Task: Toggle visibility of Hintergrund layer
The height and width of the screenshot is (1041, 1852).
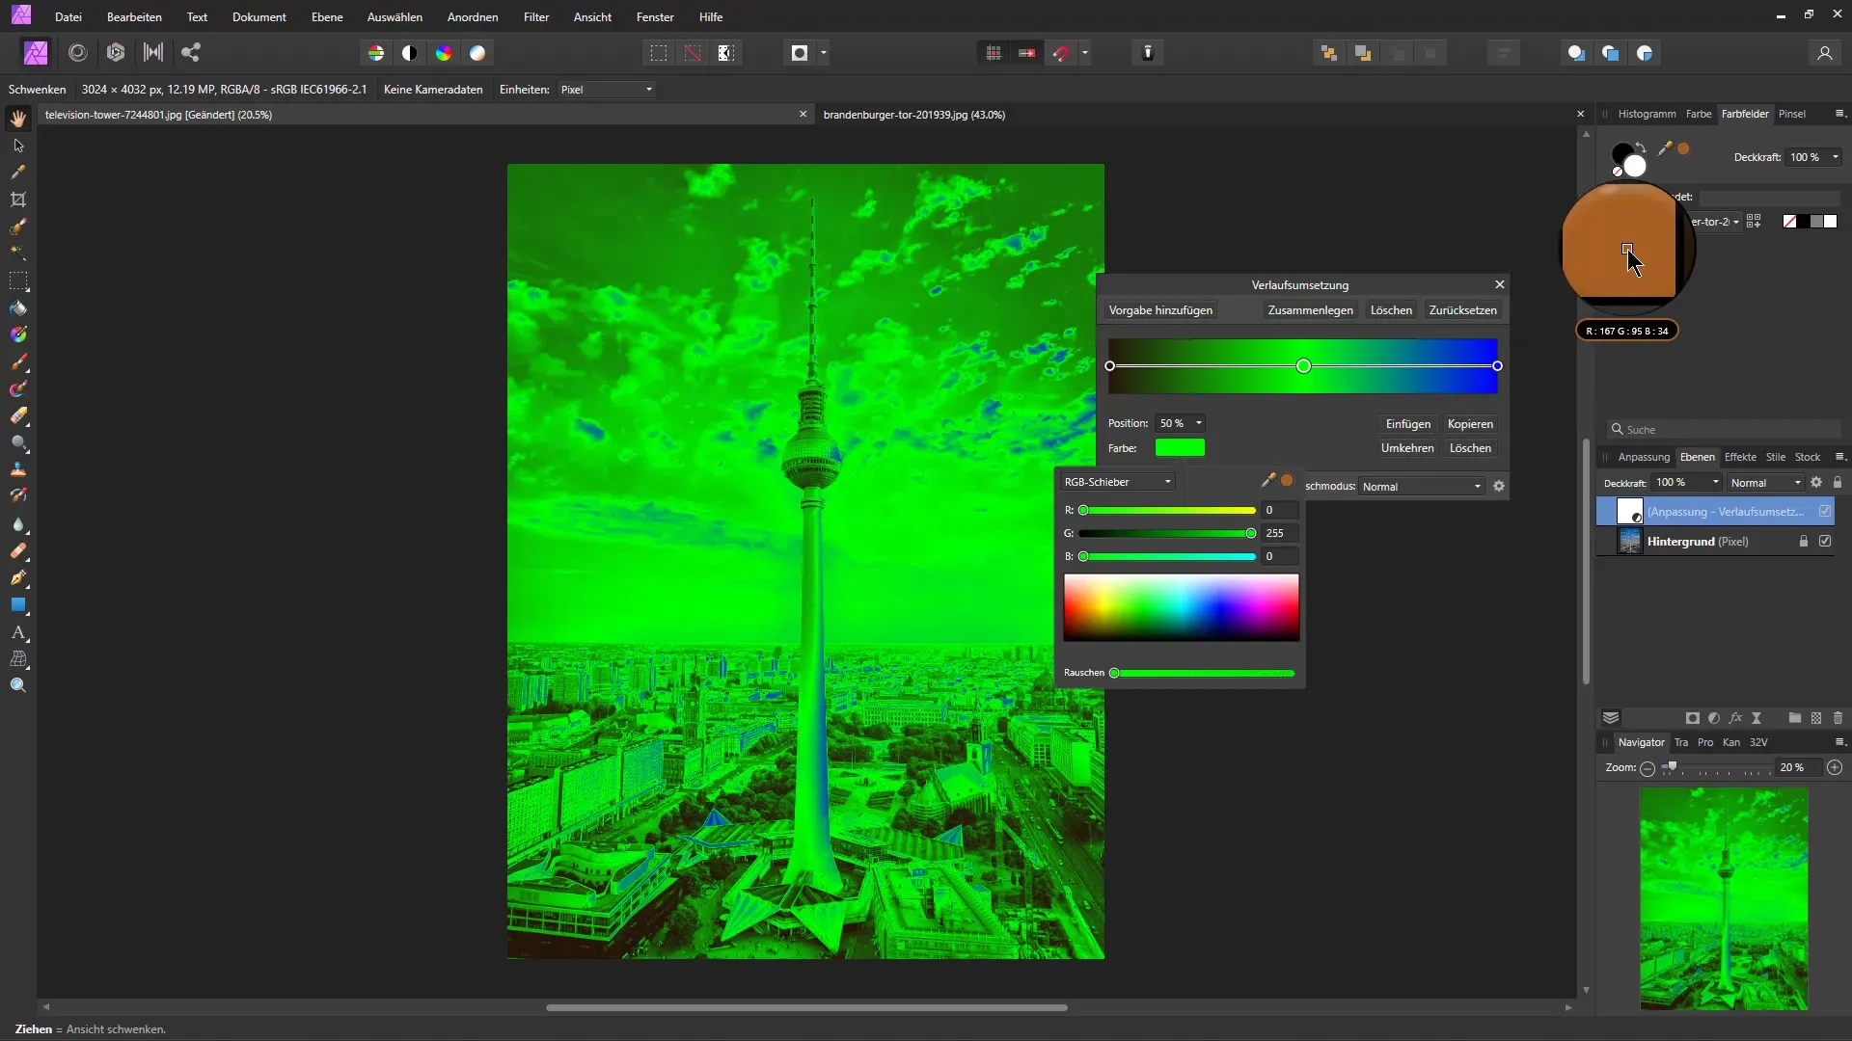Action: pos(1825,542)
